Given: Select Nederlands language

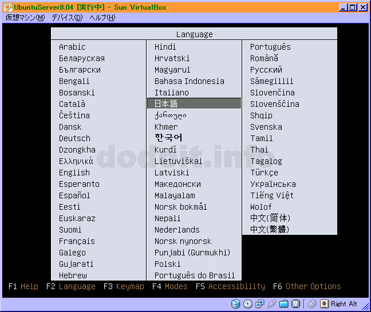Looking at the screenshot, I should [177, 230].
